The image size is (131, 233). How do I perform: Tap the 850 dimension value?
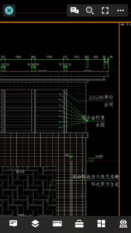pos(96,57)
